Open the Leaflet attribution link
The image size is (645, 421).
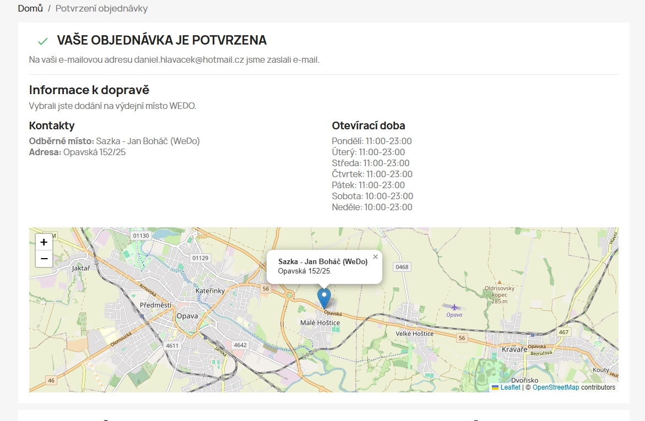tap(510, 387)
